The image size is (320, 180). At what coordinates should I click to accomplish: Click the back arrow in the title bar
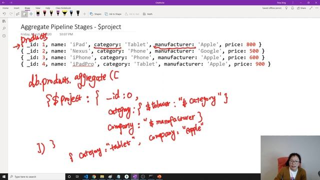[3, 2]
